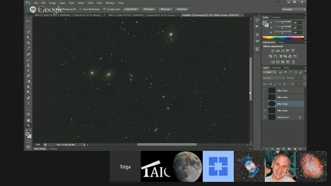The width and height of the screenshot is (331, 186).
Task: Select the Quick Selection tool
Action: (x=28, y=38)
